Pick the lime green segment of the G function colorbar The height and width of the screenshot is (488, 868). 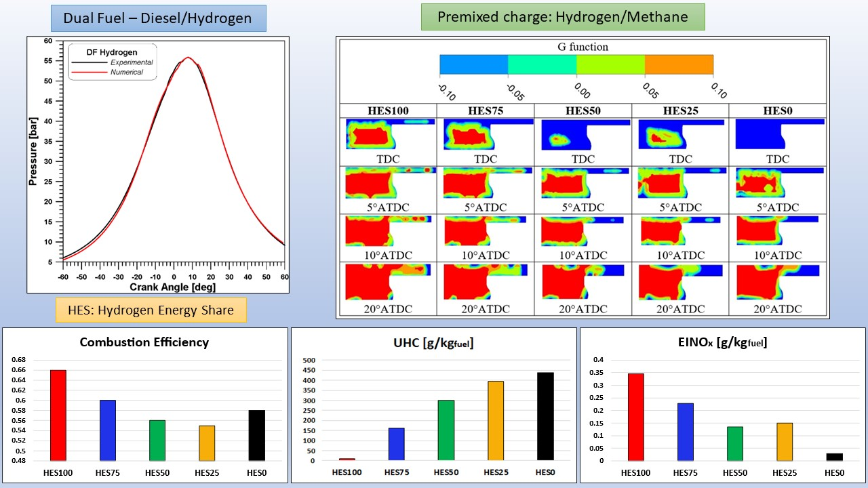[611, 64]
